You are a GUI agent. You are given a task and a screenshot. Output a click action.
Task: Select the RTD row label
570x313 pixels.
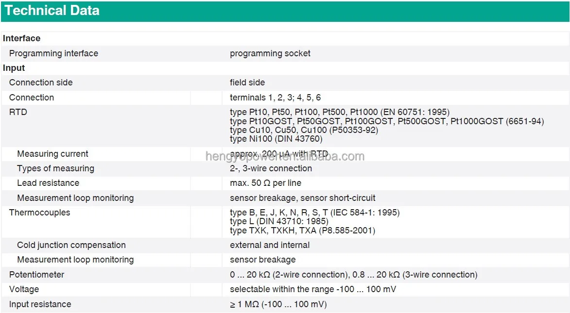(x=18, y=112)
